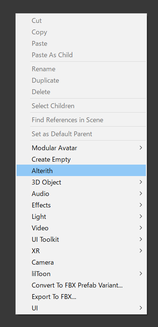Expand the Video submenu
The height and width of the screenshot is (327, 158).
point(81,228)
